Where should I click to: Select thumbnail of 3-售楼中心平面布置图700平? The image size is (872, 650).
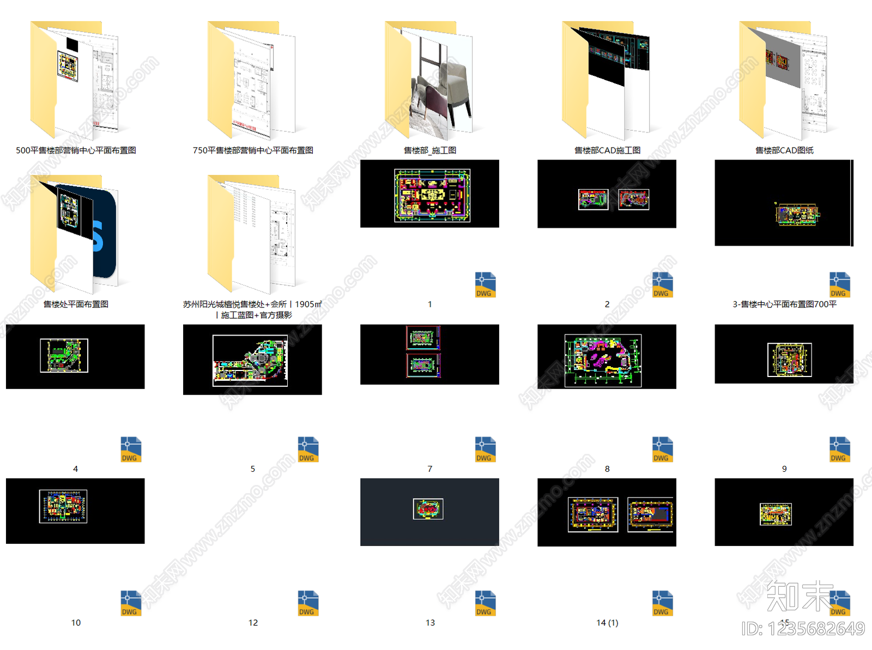[x=784, y=203]
